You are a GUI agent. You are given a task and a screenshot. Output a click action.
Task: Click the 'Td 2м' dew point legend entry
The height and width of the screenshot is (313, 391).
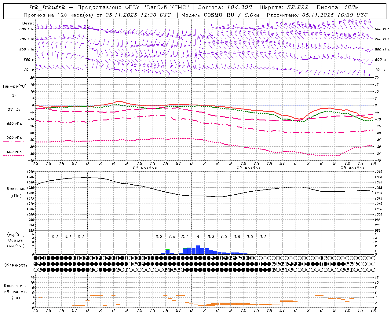coord(14,109)
